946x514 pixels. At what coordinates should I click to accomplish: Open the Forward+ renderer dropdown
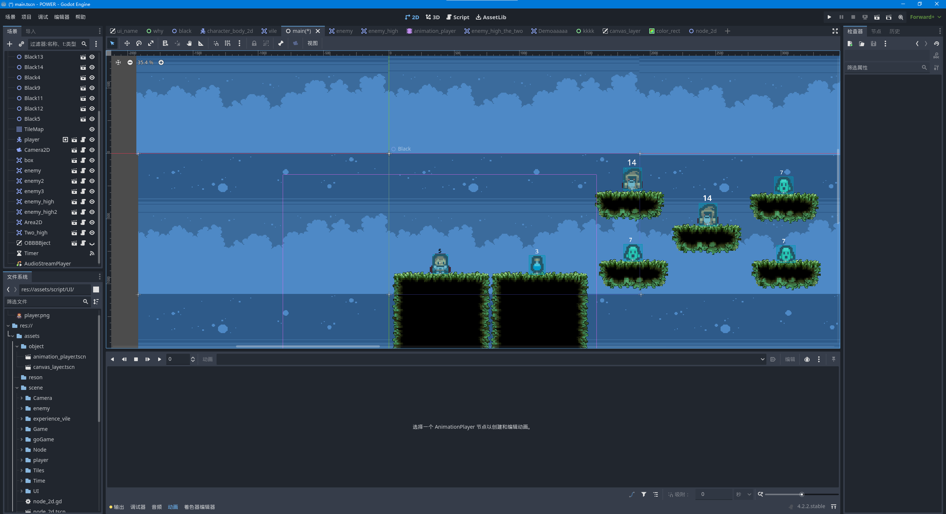[x=925, y=17]
